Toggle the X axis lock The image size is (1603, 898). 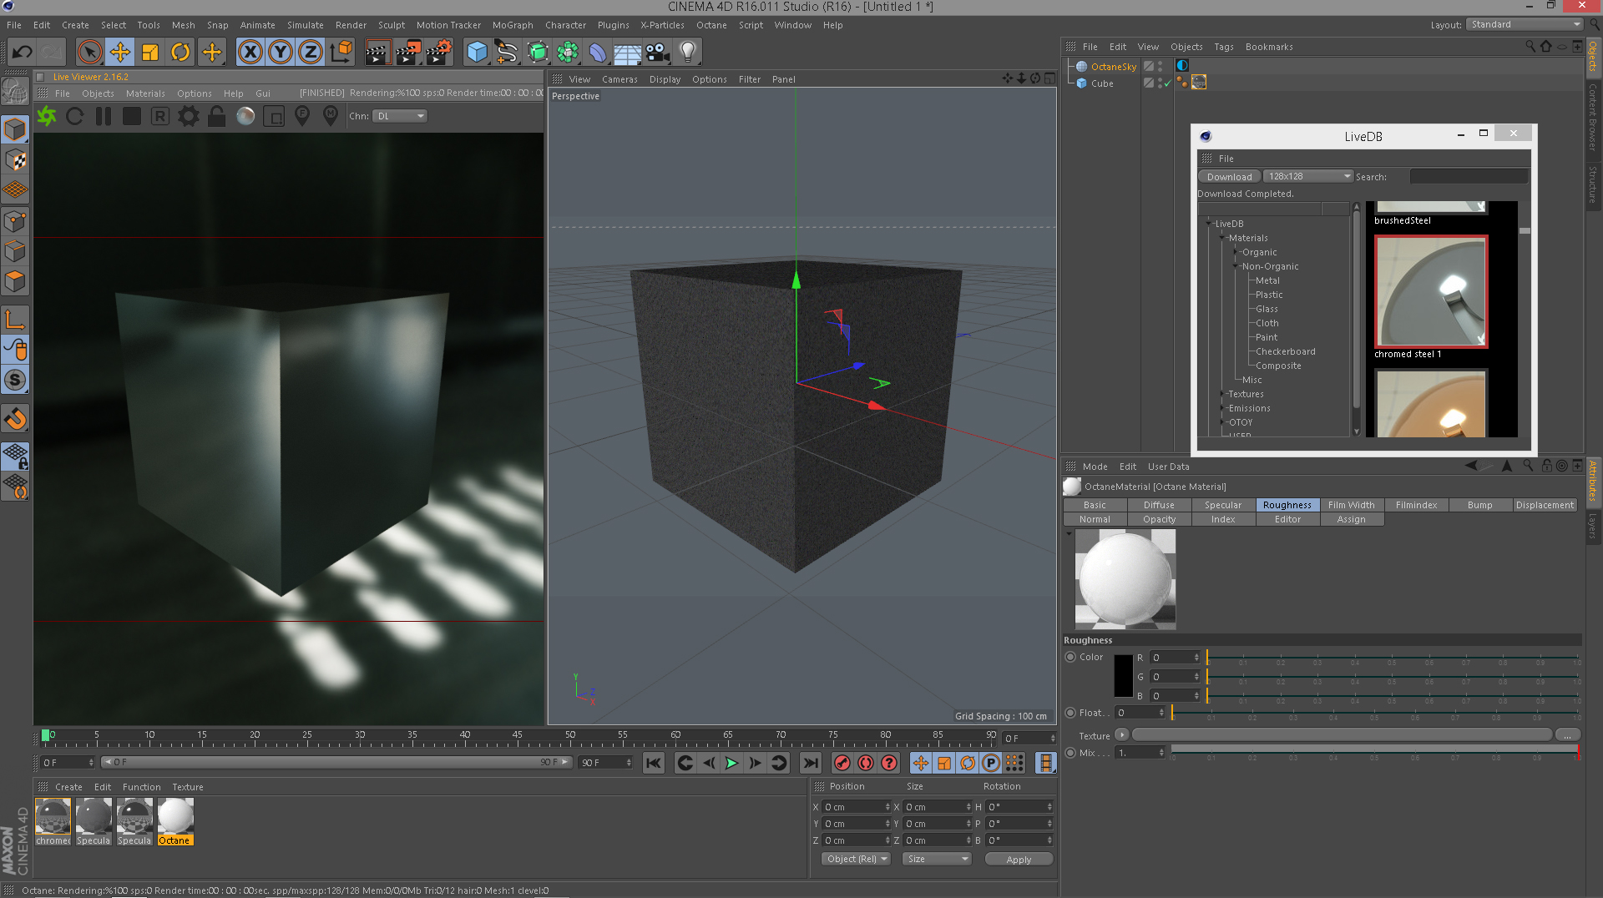click(x=250, y=53)
